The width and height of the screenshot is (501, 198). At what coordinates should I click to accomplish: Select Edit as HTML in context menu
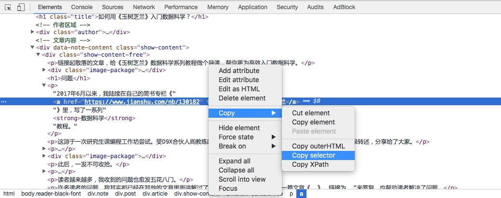click(x=239, y=89)
